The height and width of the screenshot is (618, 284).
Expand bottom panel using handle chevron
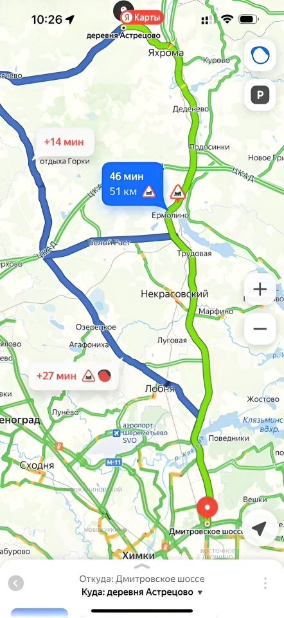[x=142, y=566]
